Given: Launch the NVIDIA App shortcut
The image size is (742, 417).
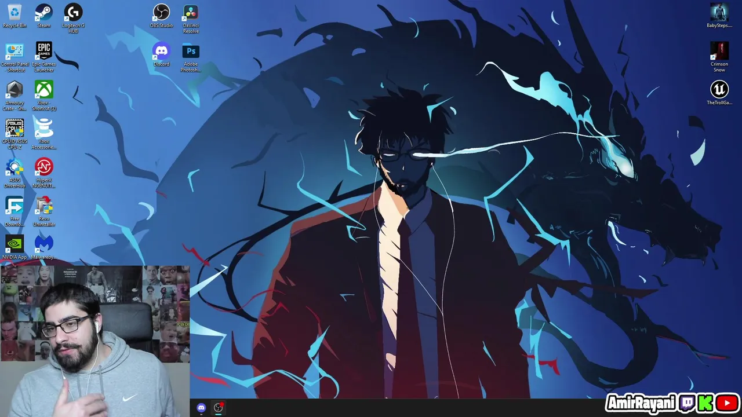Looking at the screenshot, I should click(x=14, y=247).
